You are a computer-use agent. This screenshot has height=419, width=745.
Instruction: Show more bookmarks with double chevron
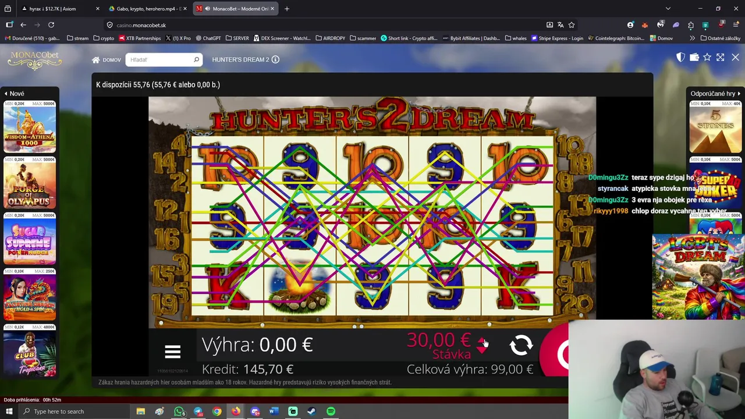coord(692,38)
